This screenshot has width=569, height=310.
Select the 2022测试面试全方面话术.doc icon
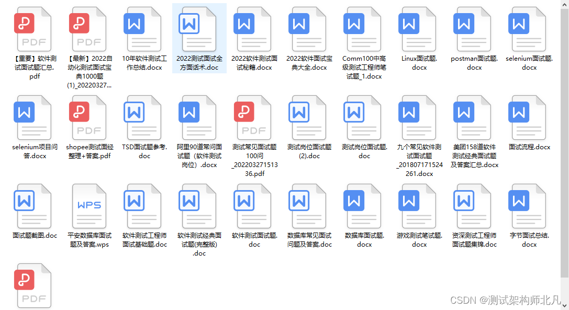[x=198, y=29]
